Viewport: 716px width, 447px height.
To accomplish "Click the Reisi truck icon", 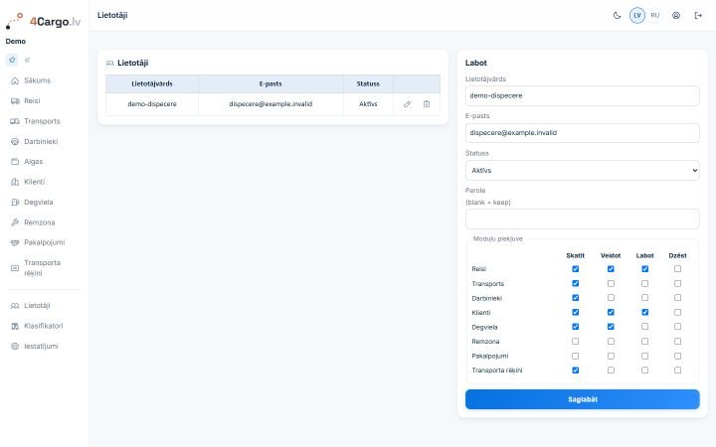I will pyautogui.click(x=15, y=100).
